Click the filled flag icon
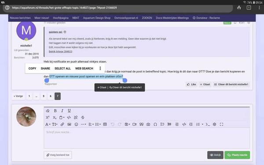 click(169, 125)
